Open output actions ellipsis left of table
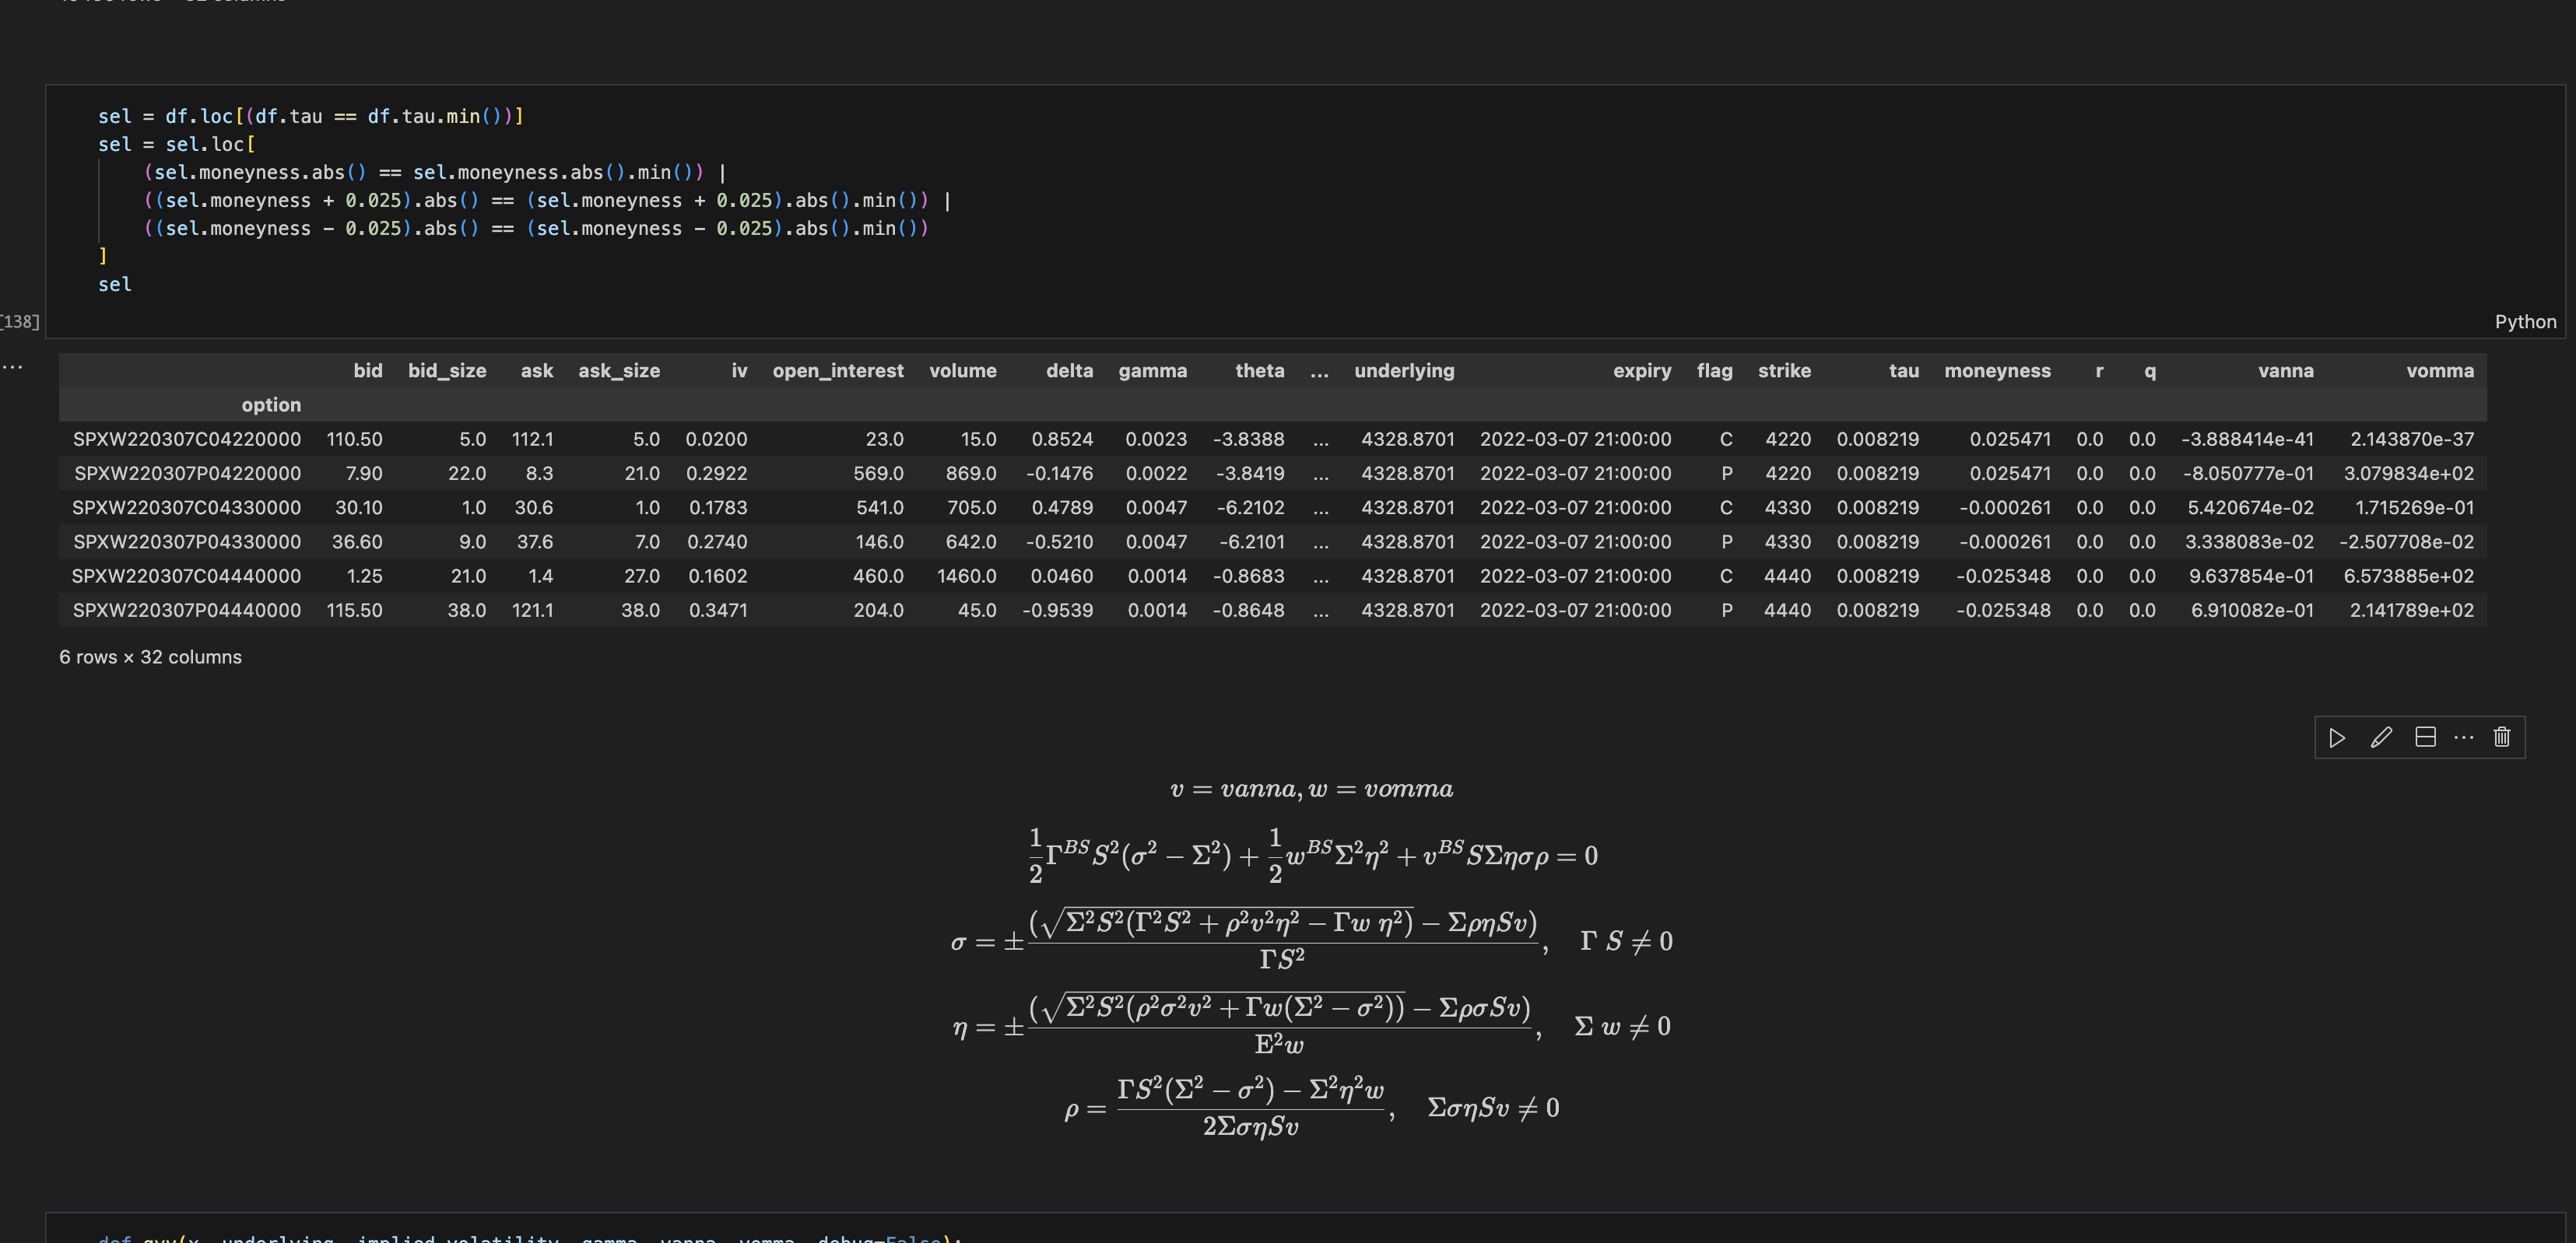This screenshot has width=2576, height=1243. tap(13, 366)
